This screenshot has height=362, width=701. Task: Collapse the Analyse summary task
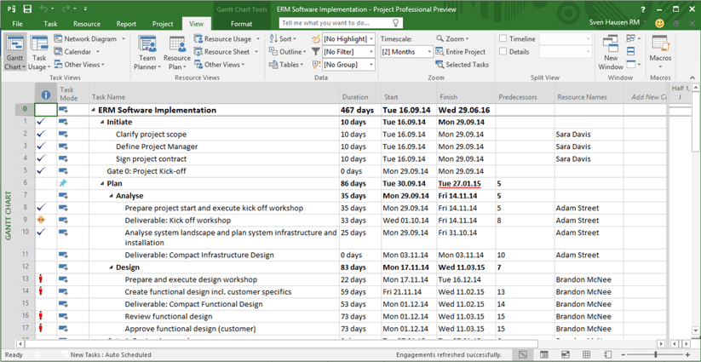pyautogui.click(x=111, y=196)
